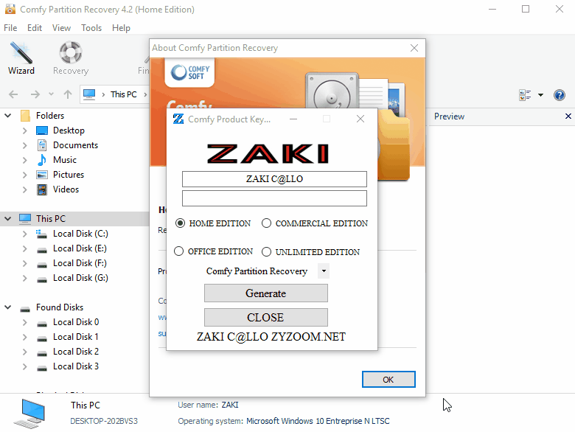The height and width of the screenshot is (432, 575).
Task: Collapse the Folders tree section
Action: pos(7,116)
